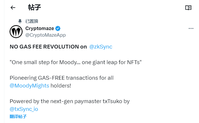Open the Cryptomaze profile avatar
Viewport: 199px width, 123px height.
[x=16, y=31]
